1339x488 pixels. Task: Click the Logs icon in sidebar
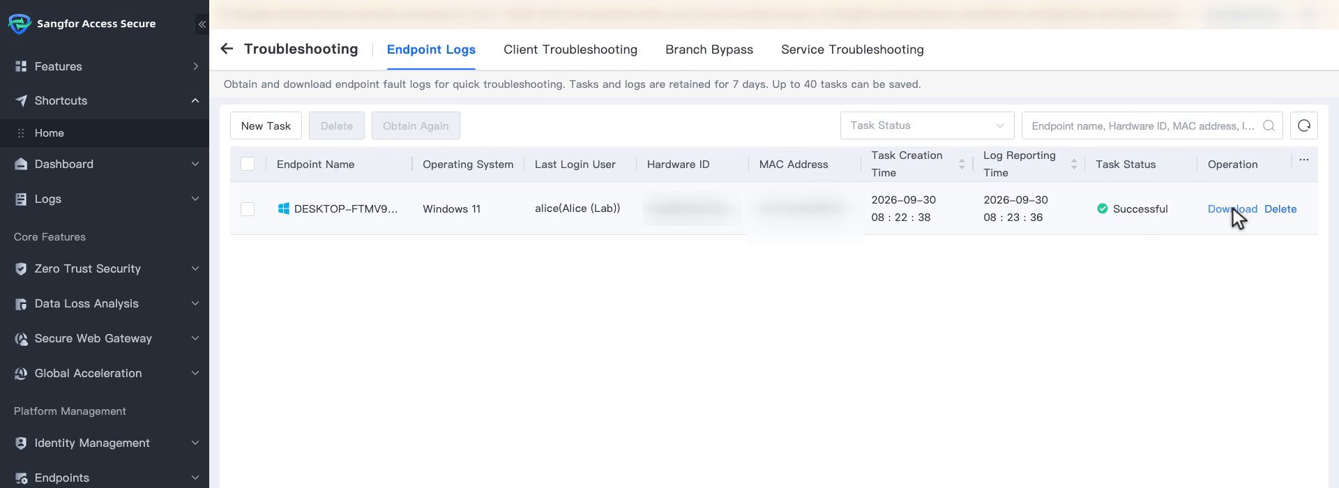(21, 199)
